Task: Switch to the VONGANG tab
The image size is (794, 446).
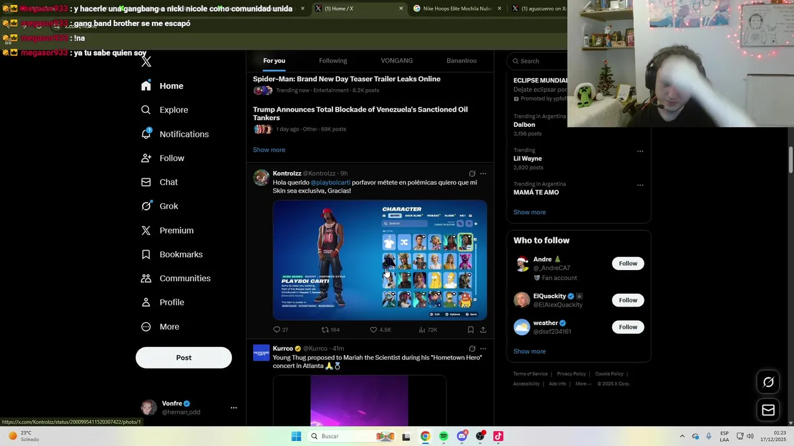Action: (x=397, y=61)
